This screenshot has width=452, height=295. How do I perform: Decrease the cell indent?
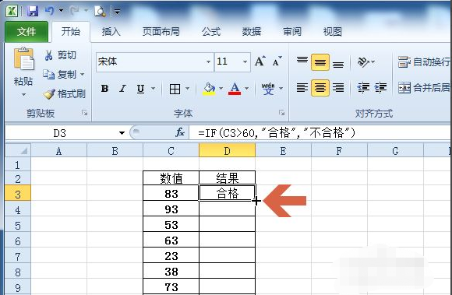click(x=363, y=87)
